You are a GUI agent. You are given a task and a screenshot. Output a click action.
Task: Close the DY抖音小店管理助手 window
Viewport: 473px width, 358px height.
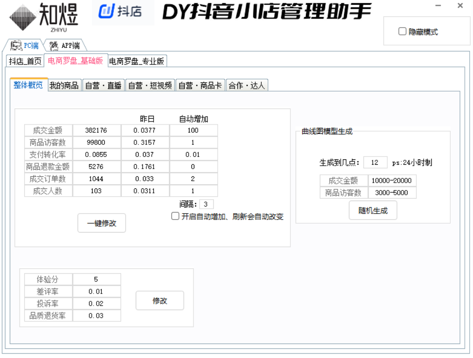[460, 5]
